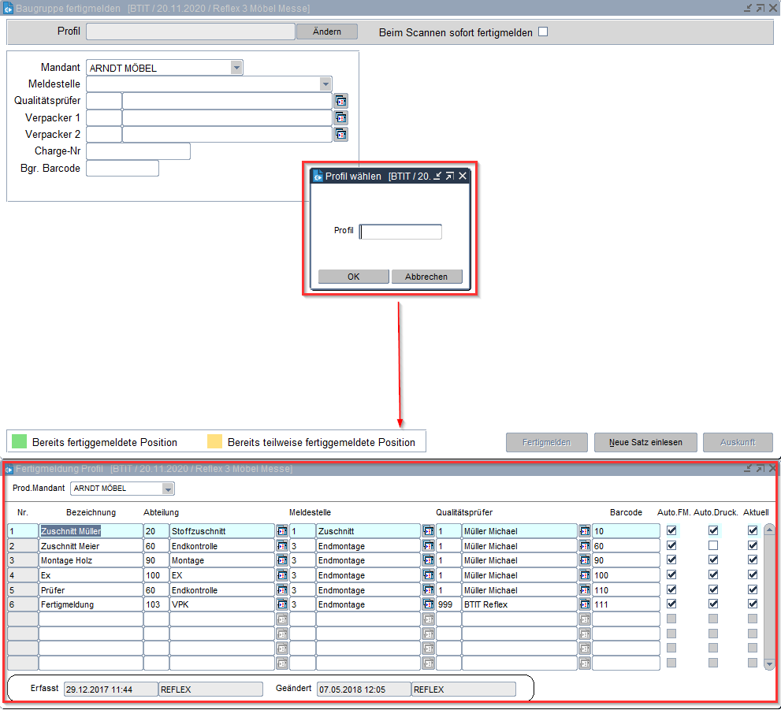Open Qualitätsprüfer lookup in Fertigmeldung row

(584, 604)
